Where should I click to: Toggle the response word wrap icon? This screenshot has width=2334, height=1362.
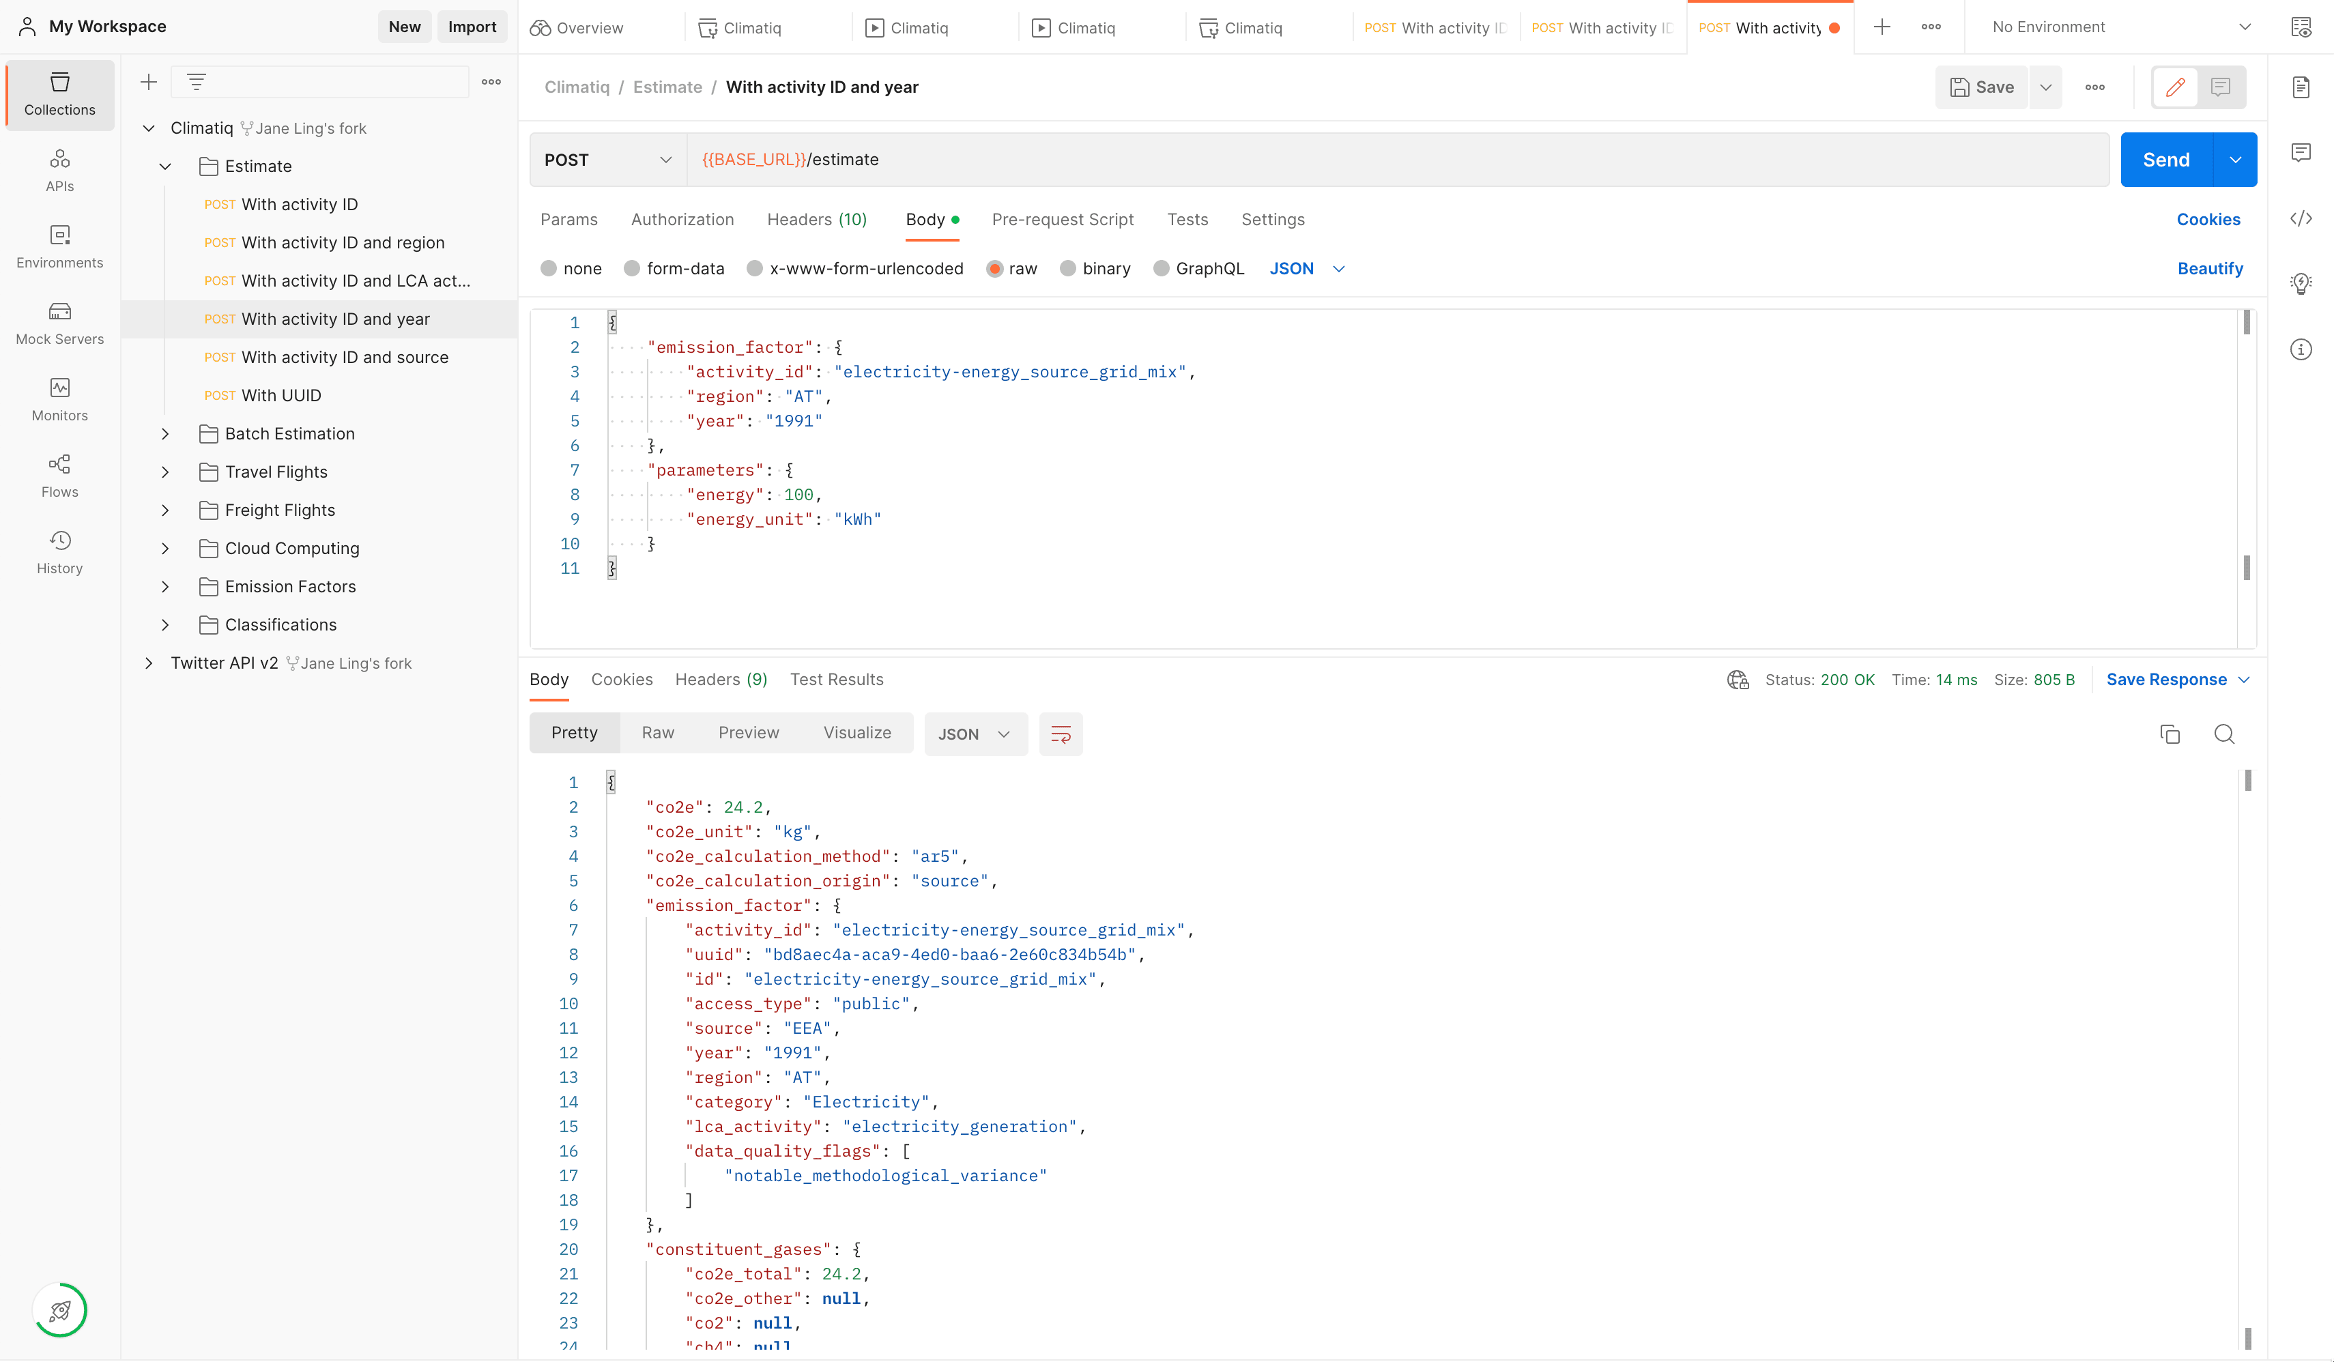[x=1061, y=734]
